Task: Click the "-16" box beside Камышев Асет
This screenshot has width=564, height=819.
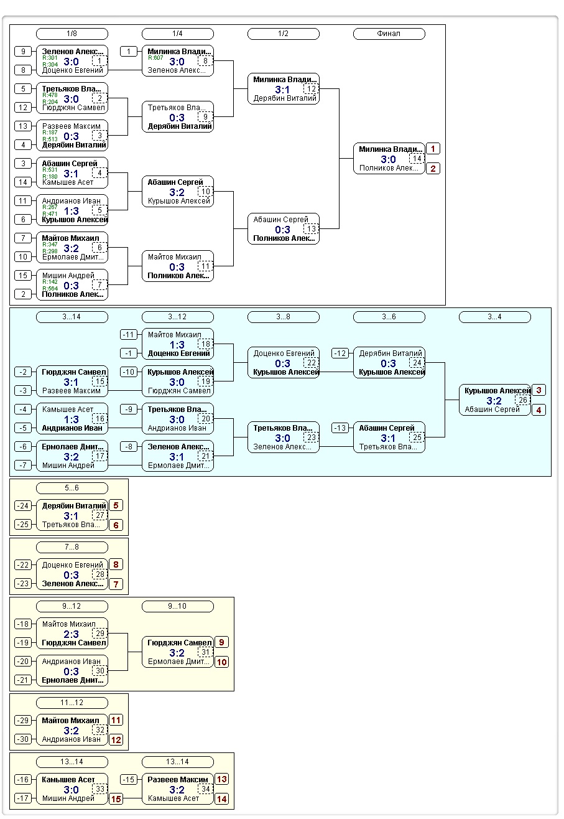Action: [23, 779]
